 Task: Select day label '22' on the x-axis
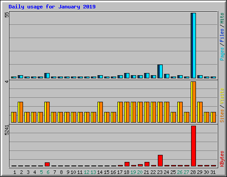[x=153, y=172]
